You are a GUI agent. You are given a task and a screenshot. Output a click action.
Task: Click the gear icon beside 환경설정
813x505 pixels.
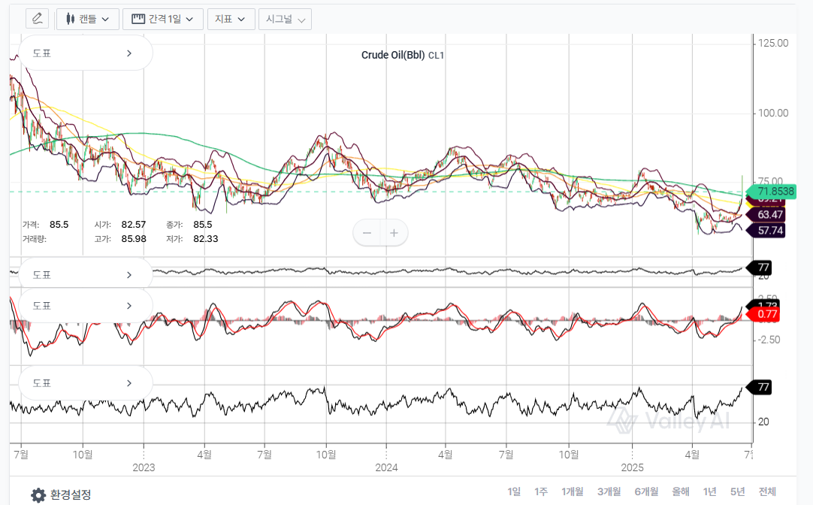[x=38, y=494]
